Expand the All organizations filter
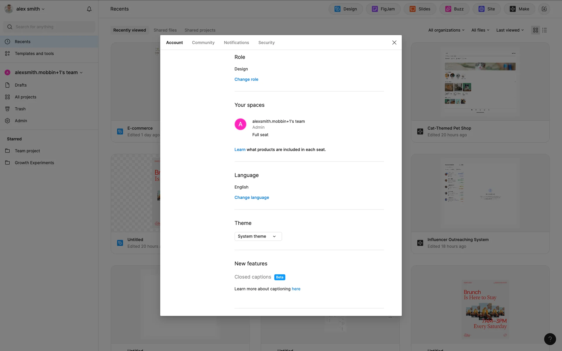The width and height of the screenshot is (562, 351). click(x=446, y=30)
